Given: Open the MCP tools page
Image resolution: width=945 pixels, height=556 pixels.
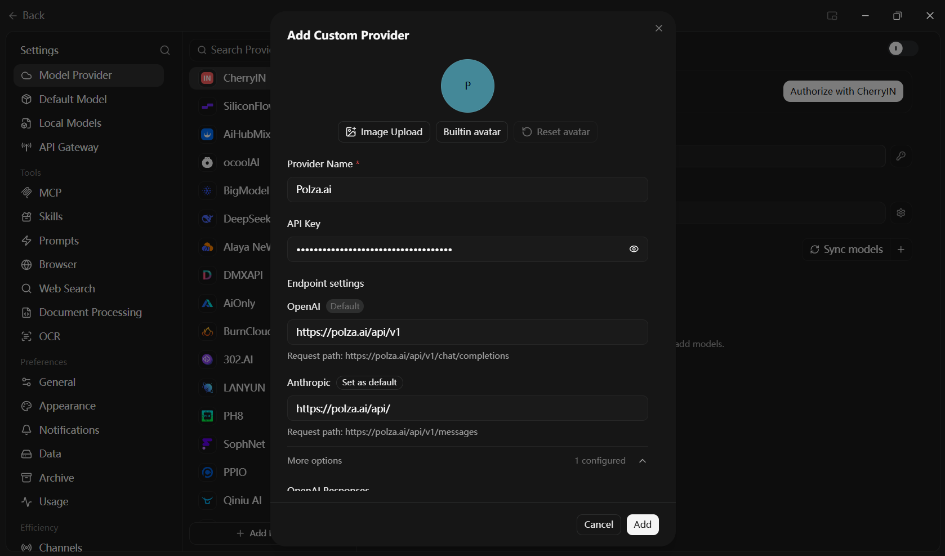Looking at the screenshot, I should pyautogui.click(x=88, y=193).
